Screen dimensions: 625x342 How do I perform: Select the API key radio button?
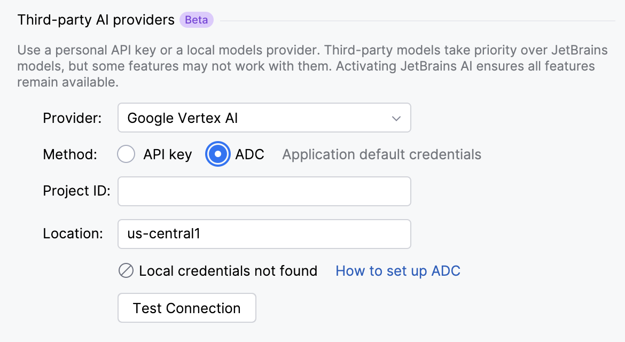(x=126, y=154)
